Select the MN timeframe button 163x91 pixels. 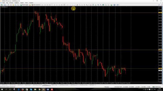point(62,5)
